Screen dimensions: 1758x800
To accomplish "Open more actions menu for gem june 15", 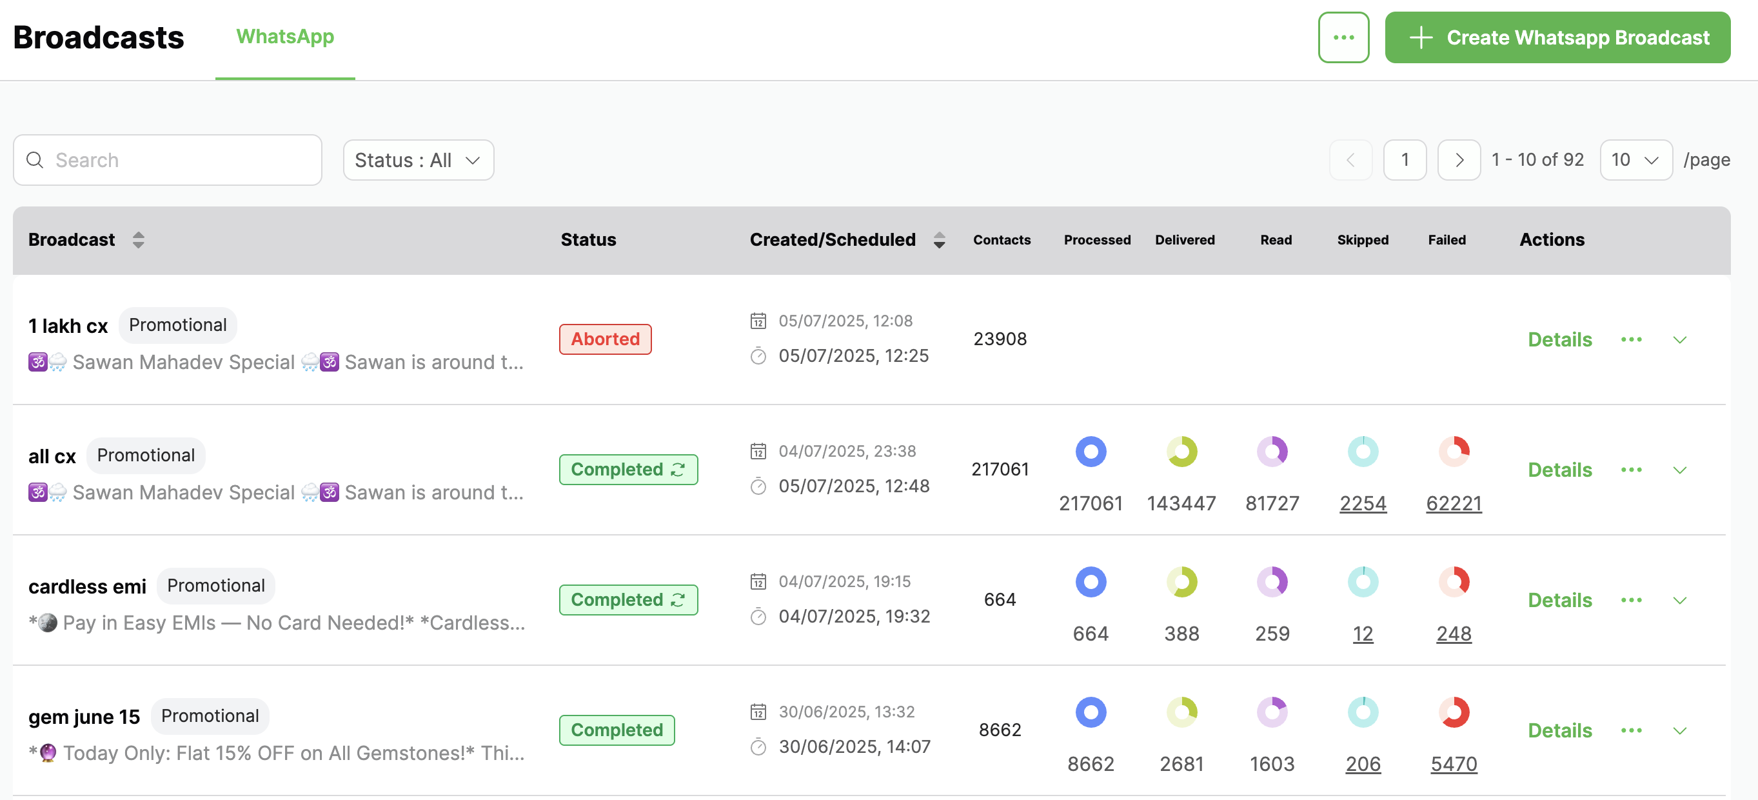I will (x=1630, y=730).
